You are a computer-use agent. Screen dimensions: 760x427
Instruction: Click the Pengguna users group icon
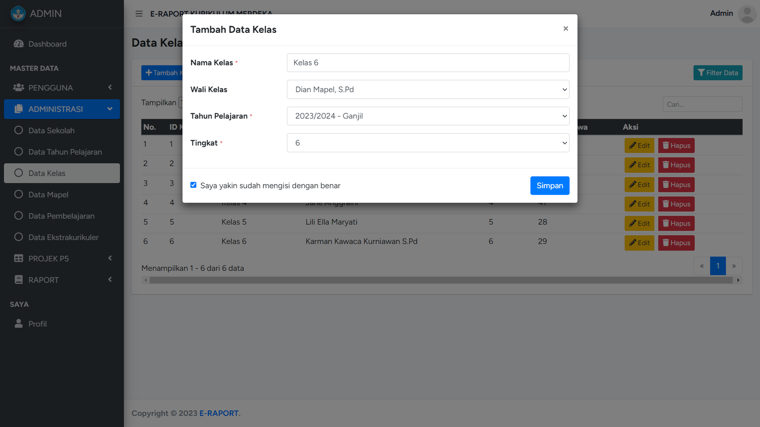pos(19,87)
